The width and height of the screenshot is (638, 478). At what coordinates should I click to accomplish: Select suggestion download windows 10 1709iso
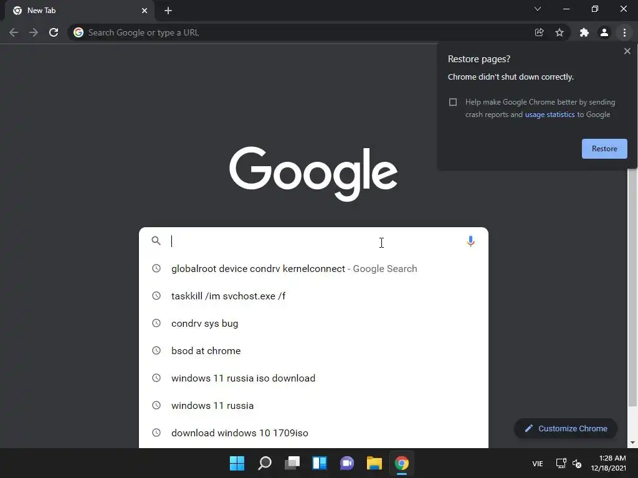(x=313, y=433)
